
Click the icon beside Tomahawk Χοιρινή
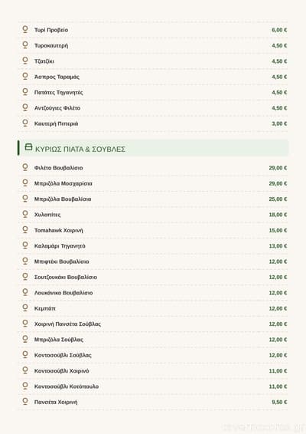pos(25,230)
